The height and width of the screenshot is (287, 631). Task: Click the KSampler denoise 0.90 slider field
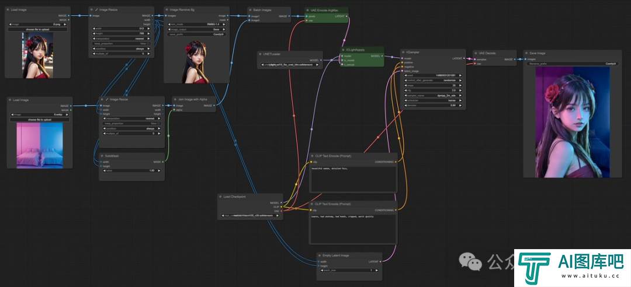pos(432,106)
